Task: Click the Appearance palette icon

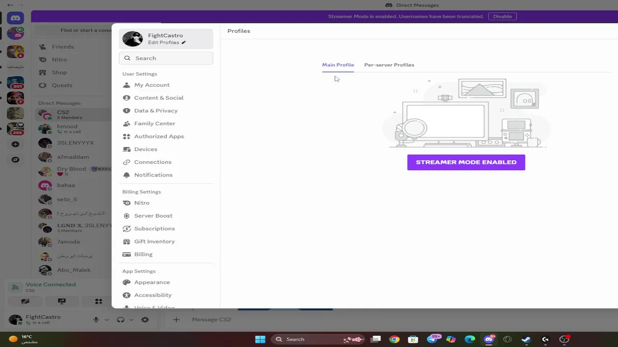Action: (126, 282)
